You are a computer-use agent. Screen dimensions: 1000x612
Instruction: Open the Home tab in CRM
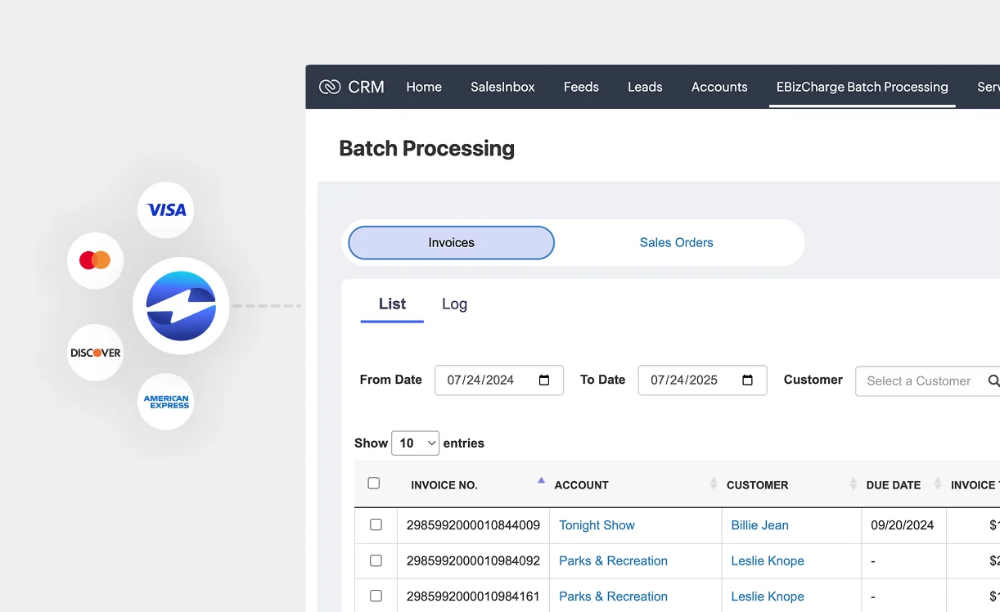pos(424,87)
